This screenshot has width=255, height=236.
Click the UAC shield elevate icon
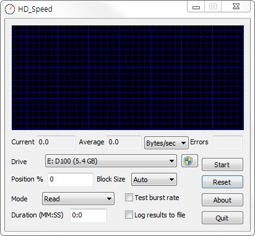point(189,161)
